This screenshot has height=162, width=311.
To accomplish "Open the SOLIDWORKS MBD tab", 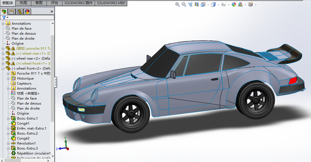I will pos(111,3).
